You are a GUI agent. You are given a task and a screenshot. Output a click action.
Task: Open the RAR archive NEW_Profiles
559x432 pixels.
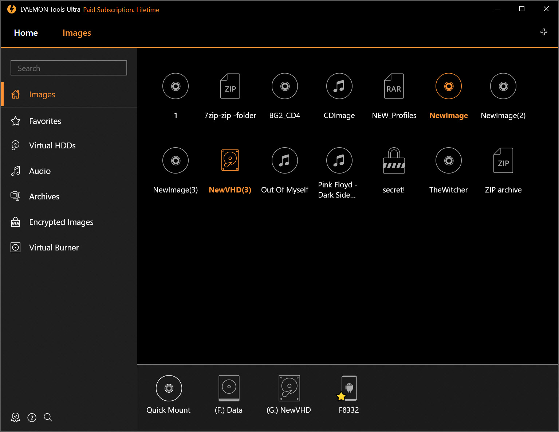pyautogui.click(x=394, y=86)
